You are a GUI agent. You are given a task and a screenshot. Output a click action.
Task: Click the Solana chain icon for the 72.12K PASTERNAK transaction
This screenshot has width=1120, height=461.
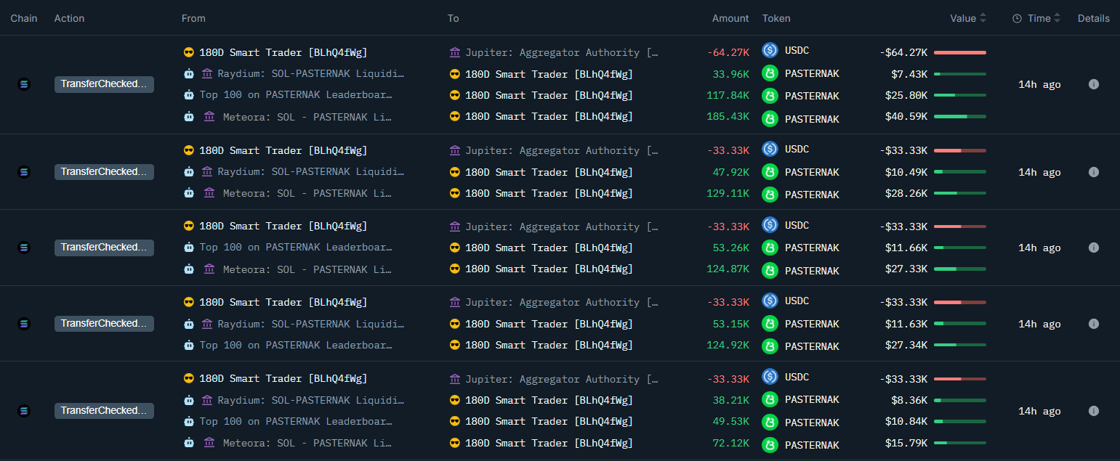(x=24, y=411)
